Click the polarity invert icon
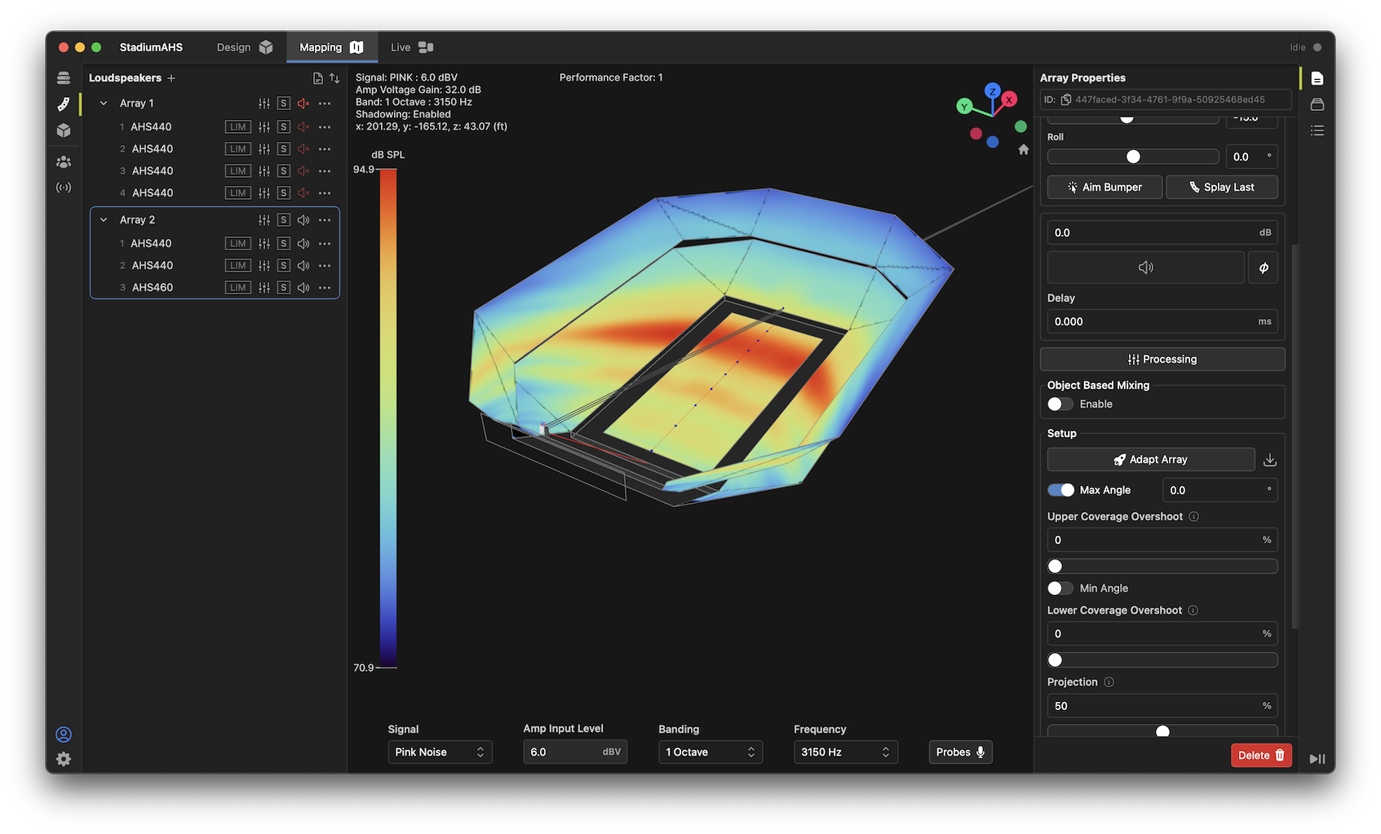The width and height of the screenshot is (1381, 834). tap(1263, 267)
